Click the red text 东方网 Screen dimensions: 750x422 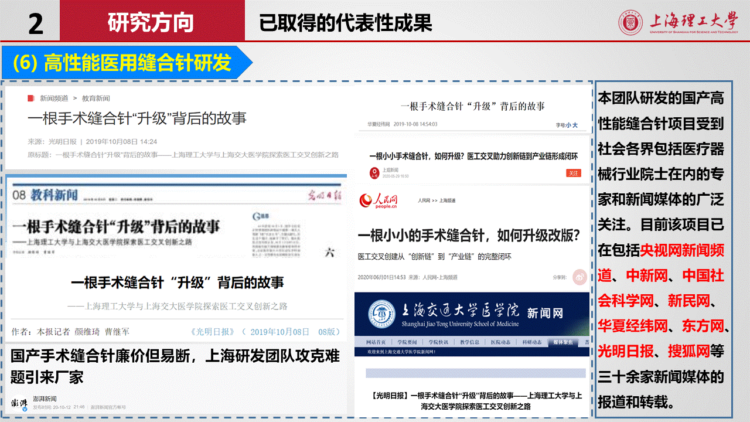click(703, 326)
